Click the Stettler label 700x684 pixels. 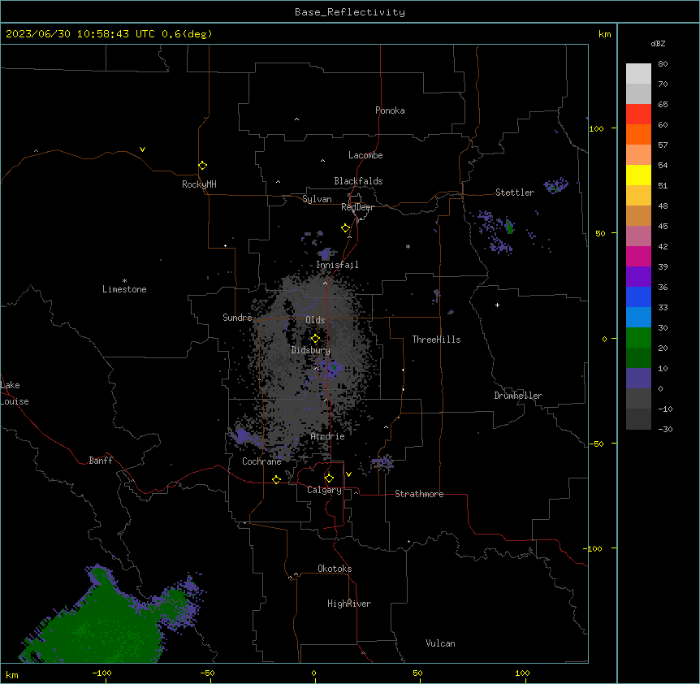click(x=515, y=193)
